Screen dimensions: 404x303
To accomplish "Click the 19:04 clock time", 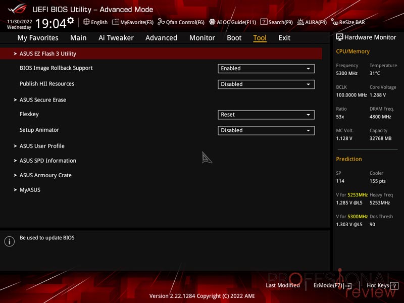I will tap(51, 23).
